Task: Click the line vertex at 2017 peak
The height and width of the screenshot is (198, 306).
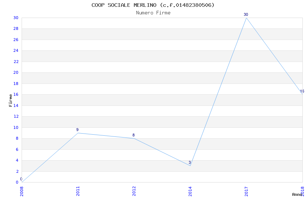Action: pyautogui.click(x=246, y=18)
